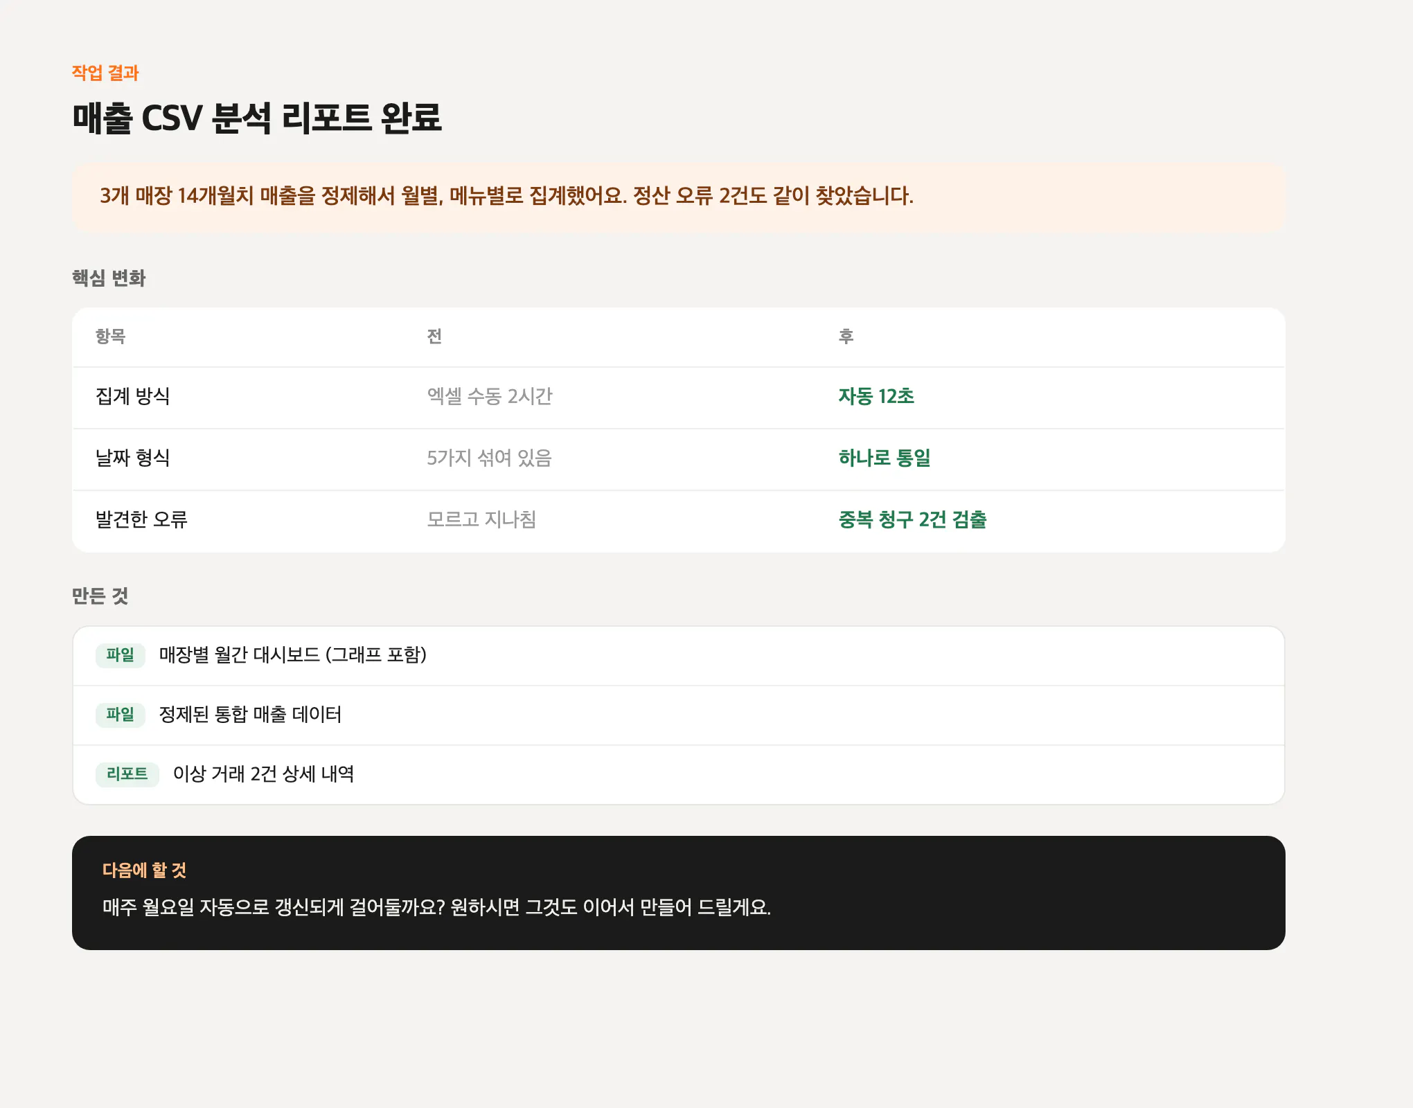Open '매장별 월간 대시보드 (그래프 포함)' item
1413x1108 pixels.
point(293,655)
